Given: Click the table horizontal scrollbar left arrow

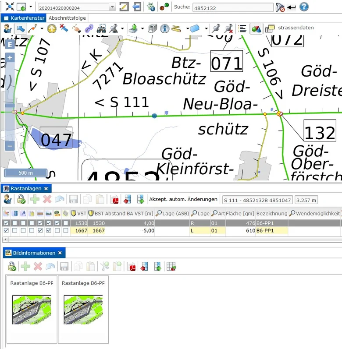Looking at the screenshot, I should [5, 240].
